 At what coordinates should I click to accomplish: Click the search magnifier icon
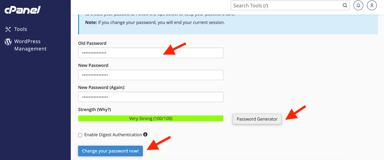coord(345,5)
